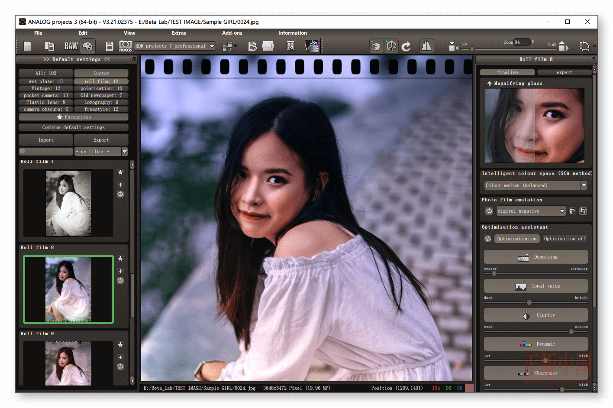Click the Favourites button
Image resolution: width=613 pixels, height=408 pixels.
coord(74,117)
